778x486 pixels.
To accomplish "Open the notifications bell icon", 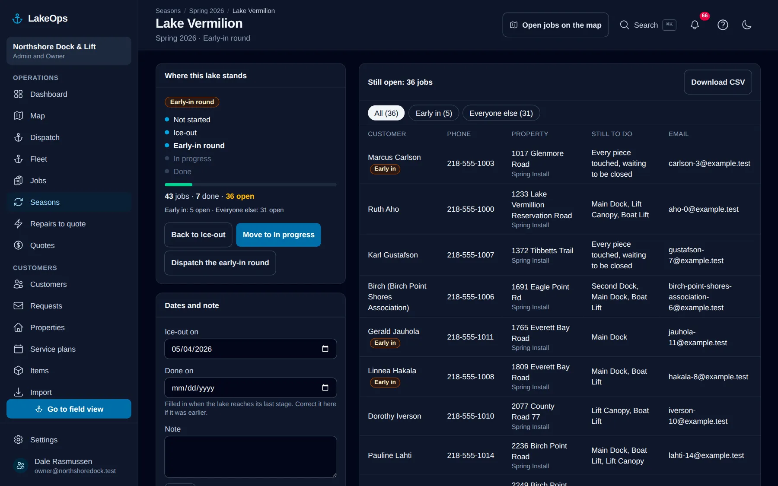I will click(x=695, y=25).
